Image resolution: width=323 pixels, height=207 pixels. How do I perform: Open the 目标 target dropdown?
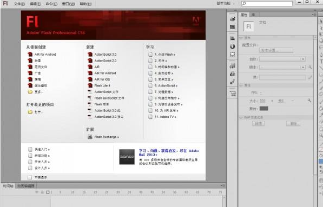coord(282,59)
